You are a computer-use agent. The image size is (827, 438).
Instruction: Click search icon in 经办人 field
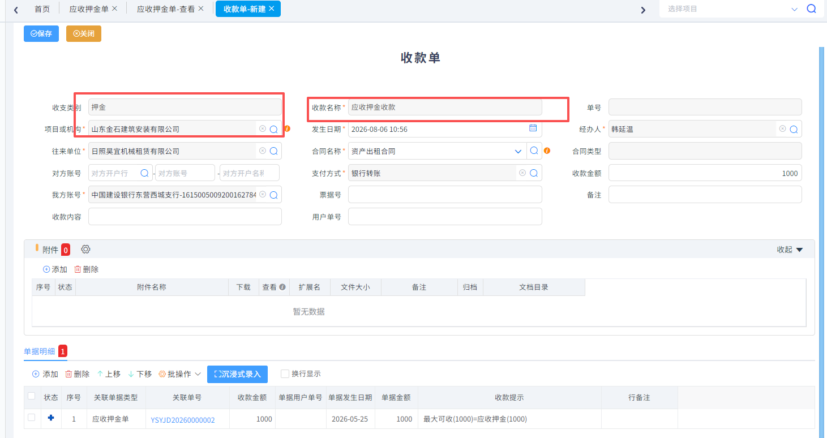[x=794, y=129]
